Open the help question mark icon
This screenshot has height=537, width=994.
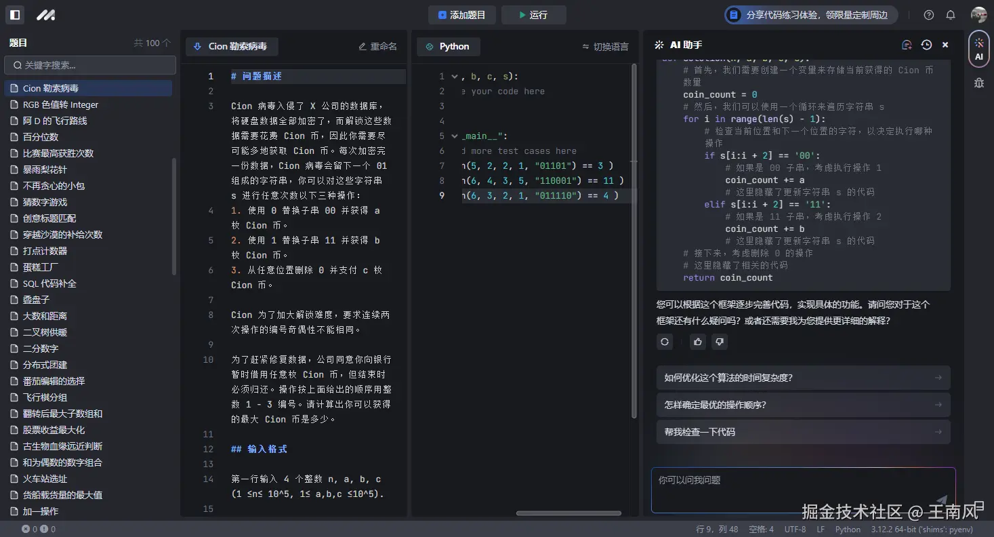(928, 14)
